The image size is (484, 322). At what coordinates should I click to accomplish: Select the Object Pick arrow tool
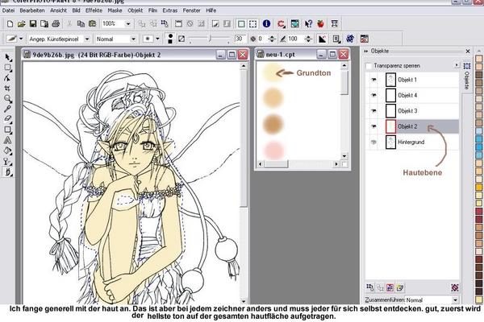pyautogui.click(x=8, y=57)
